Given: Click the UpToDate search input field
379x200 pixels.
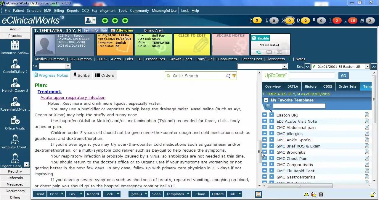Looking at the screenshot, I should tap(312, 76).
